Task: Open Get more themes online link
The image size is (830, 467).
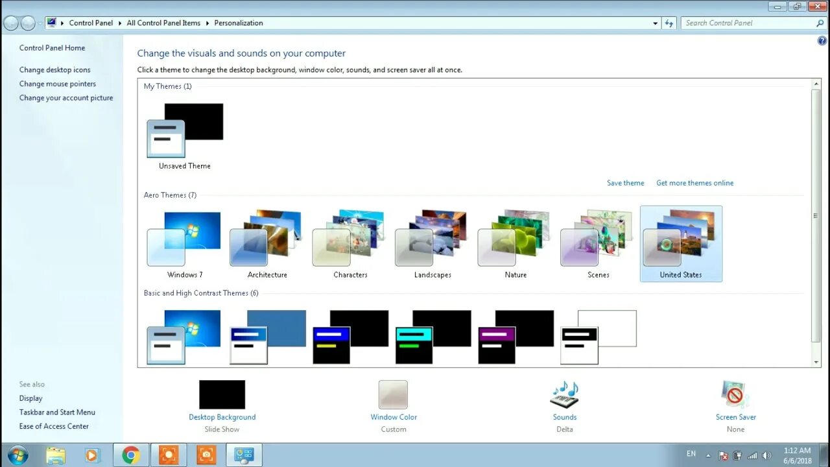Action: coord(695,183)
